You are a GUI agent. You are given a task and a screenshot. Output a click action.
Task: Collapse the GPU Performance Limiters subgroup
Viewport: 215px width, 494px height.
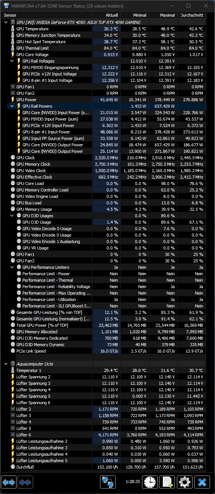click(x=12, y=267)
